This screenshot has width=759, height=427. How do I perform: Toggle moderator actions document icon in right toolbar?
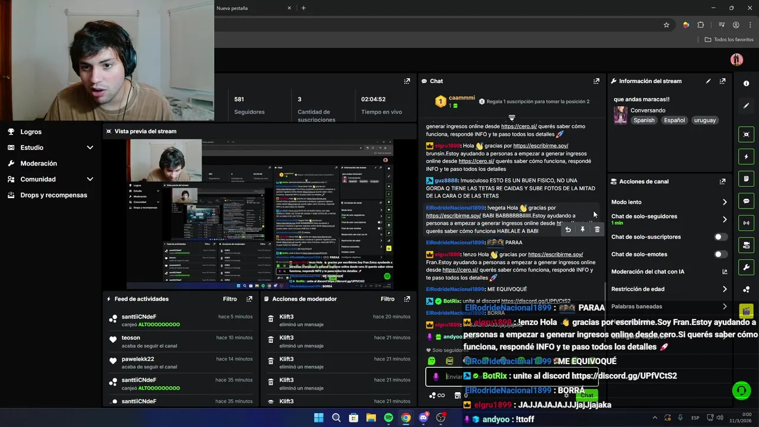point(746,179)
